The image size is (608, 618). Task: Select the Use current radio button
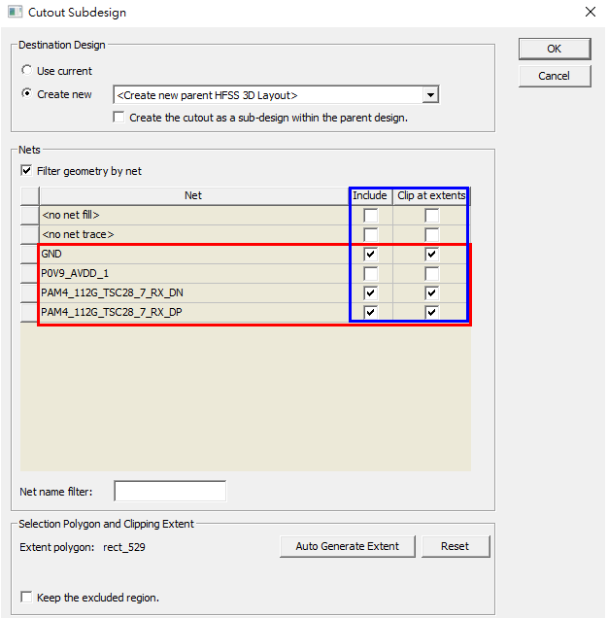(x=27, y=71)
